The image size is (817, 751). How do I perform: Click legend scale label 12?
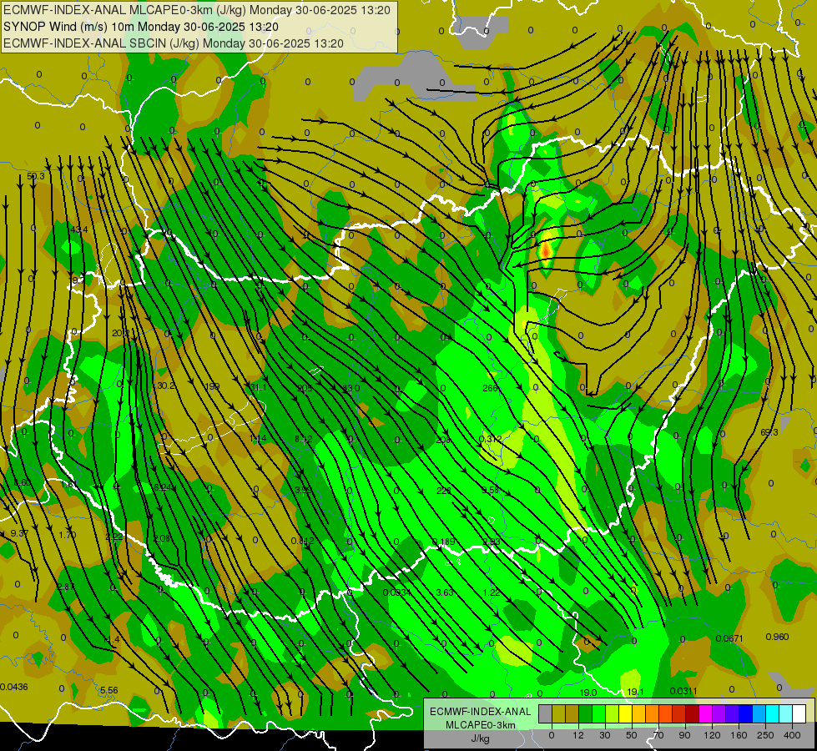tap(578, 735)
